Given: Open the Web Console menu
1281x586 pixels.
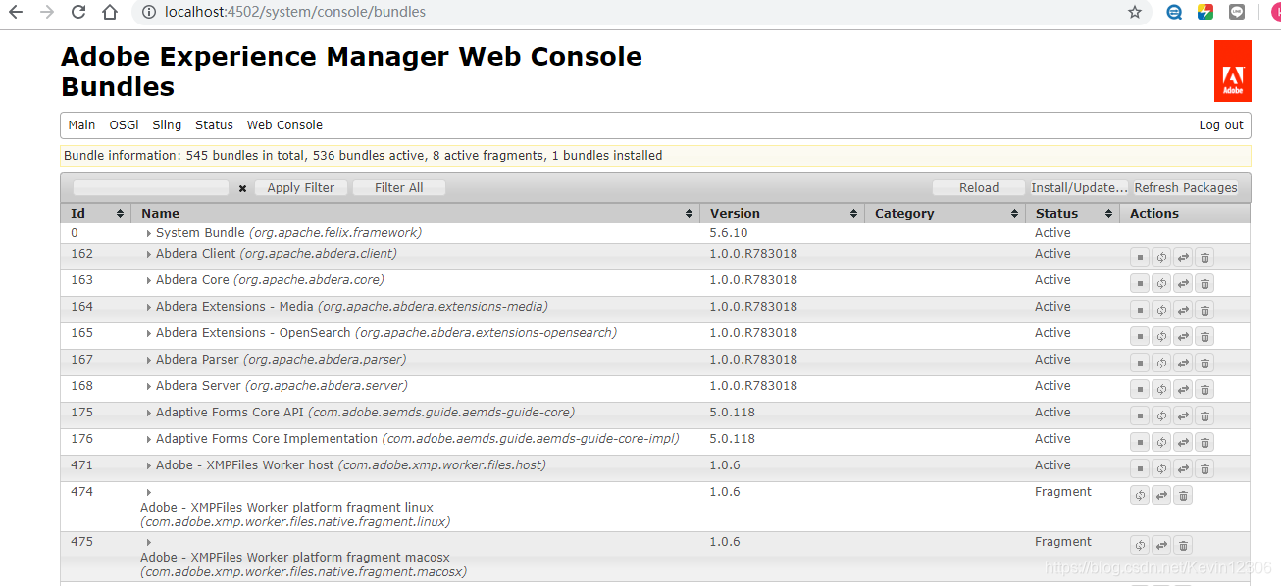Looking at the screenshot, I should coord(284,124).
